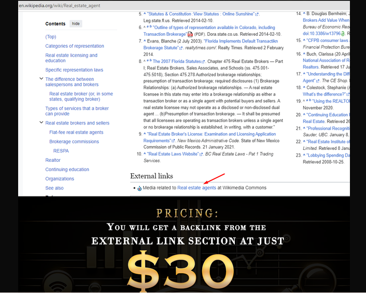Open Real estate brokers and sellers section
366x293 pixels.
pyautogui.click(x=77, y=123)
